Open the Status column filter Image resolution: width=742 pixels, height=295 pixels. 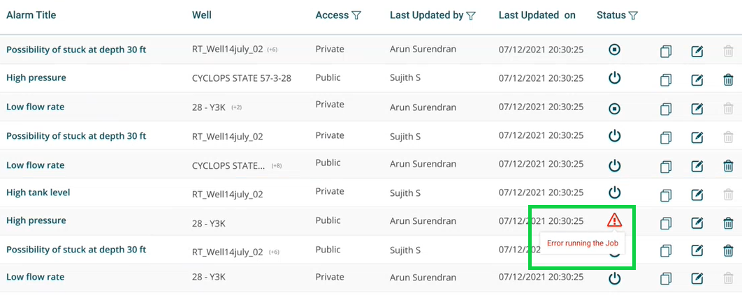pos(633,15)
